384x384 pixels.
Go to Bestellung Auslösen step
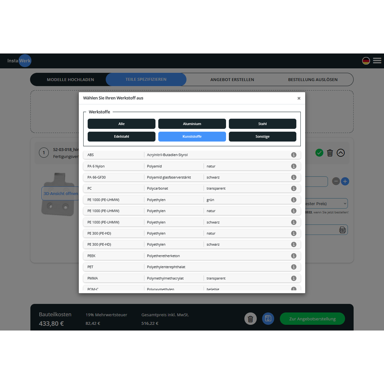point(313,80)
